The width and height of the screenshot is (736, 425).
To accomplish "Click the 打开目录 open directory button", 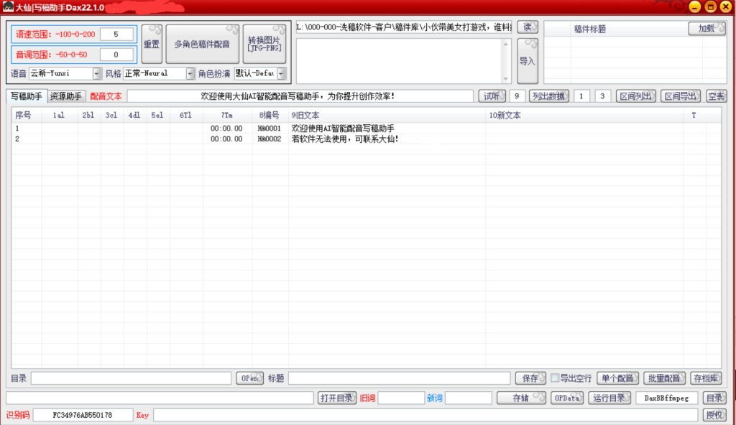I will (x=336, y=398).
